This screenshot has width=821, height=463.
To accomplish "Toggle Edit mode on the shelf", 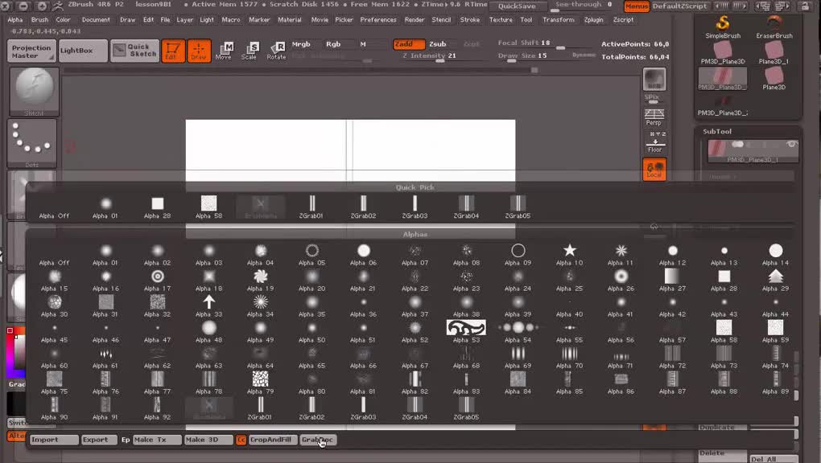I will [x=173, y=51].
